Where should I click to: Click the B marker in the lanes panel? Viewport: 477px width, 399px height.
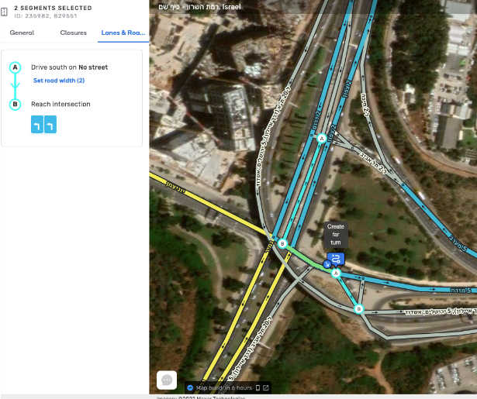click(15, 105)
